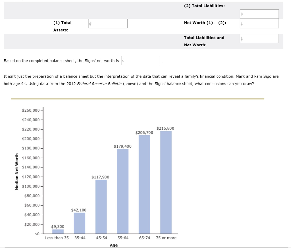Click the Total Liabilities input field
This screenshot has height=248, width=291.
tap(259, 14)
